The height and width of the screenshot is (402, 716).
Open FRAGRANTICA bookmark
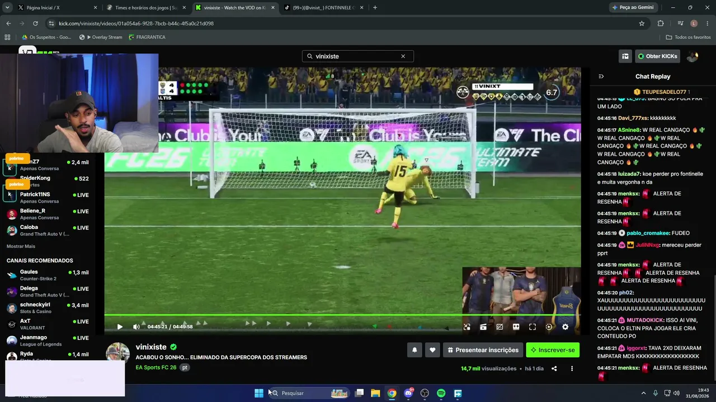click(x=147, y=37)
